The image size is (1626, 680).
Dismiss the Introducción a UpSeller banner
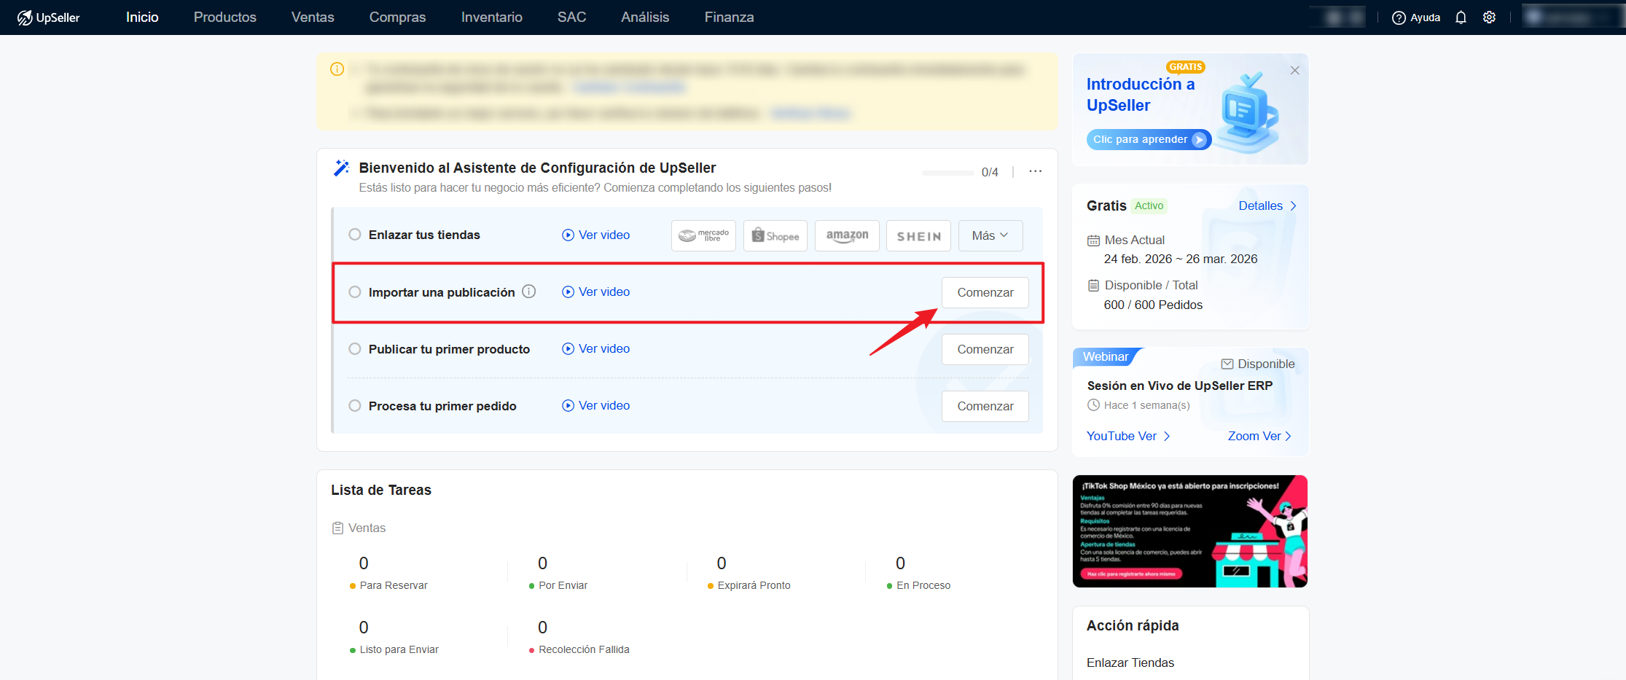[x=1294, y=70]
